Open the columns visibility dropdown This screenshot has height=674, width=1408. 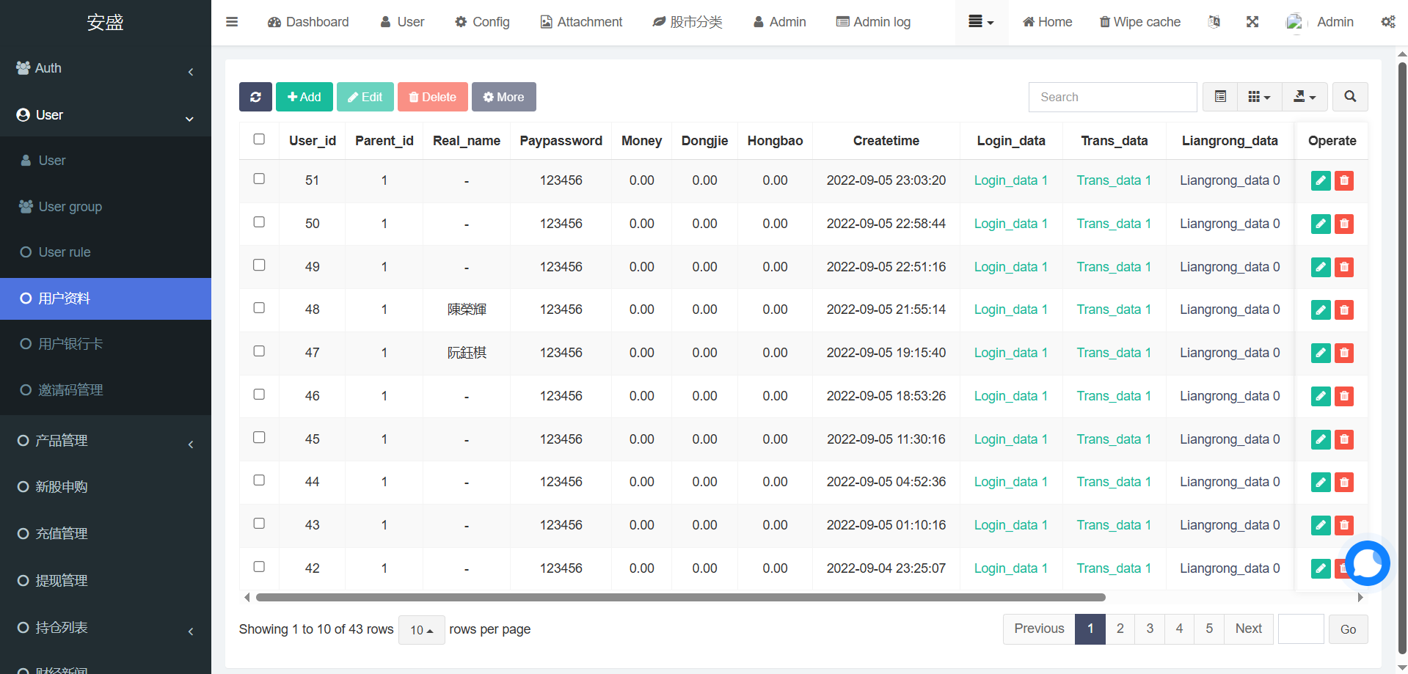tap(1259, 97)
